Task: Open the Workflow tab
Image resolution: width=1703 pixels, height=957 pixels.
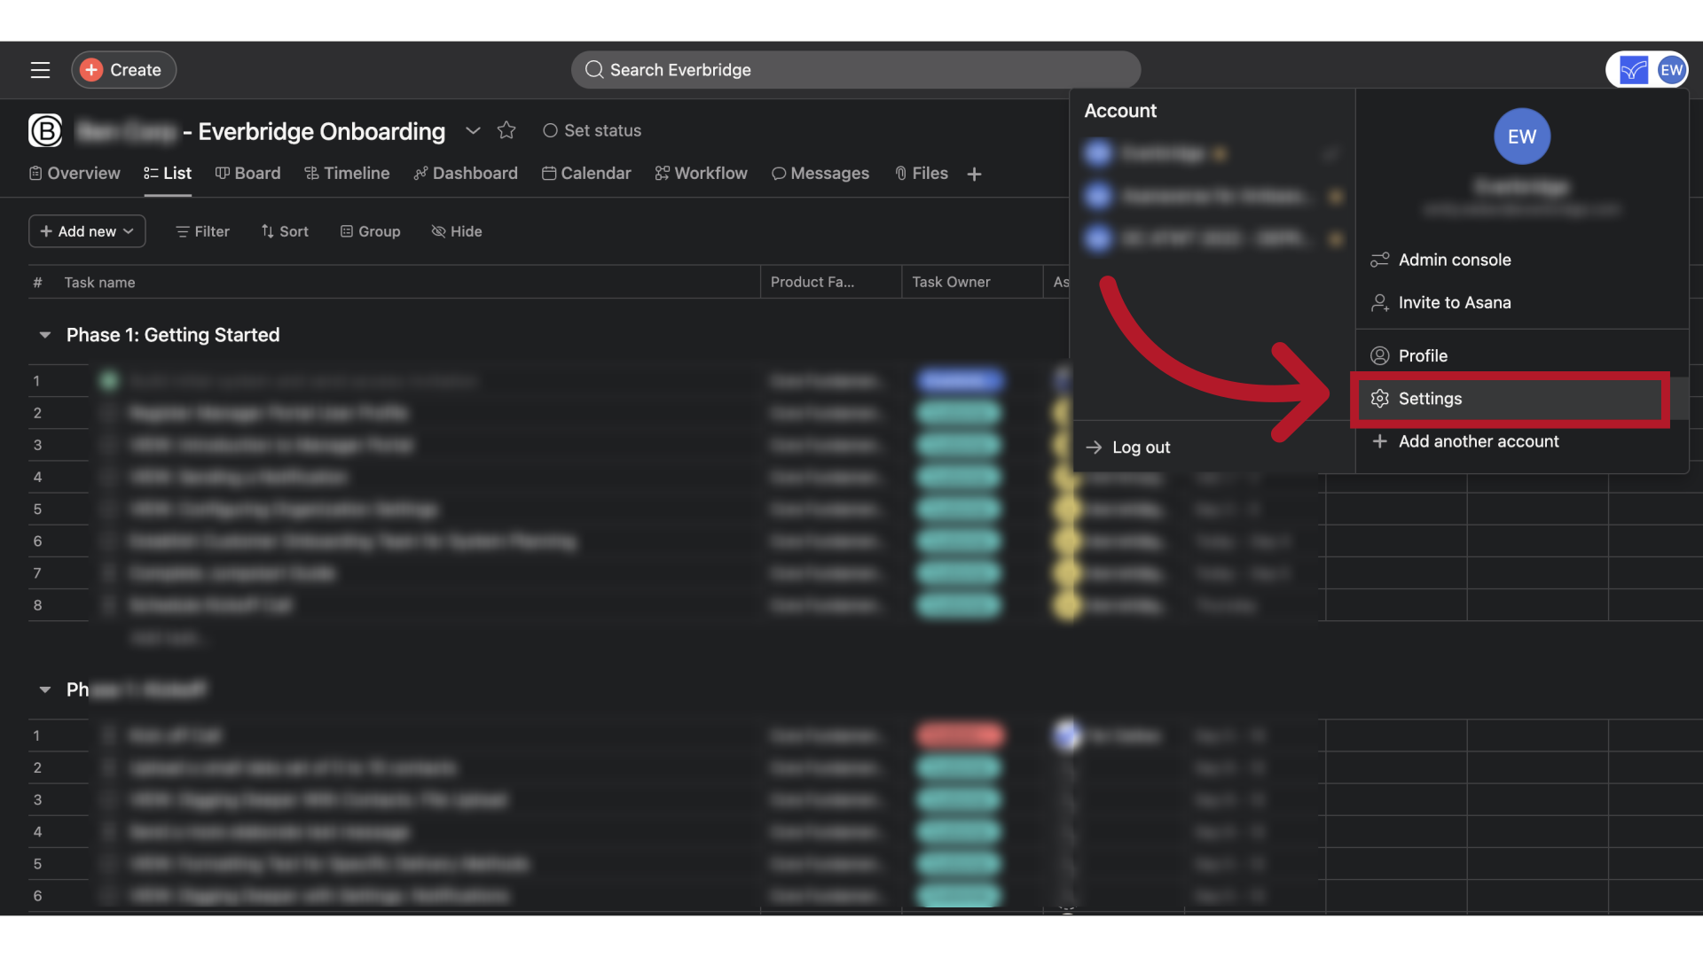Action: pos(701,174)
